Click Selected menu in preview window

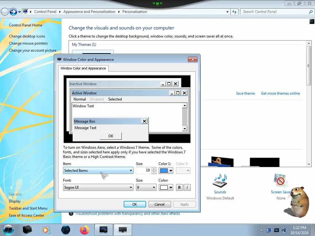[115, 99]
